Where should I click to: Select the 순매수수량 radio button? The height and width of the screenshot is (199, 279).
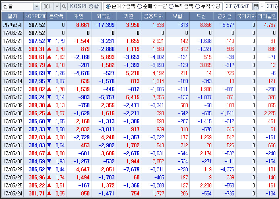click(x=140, y=6)
